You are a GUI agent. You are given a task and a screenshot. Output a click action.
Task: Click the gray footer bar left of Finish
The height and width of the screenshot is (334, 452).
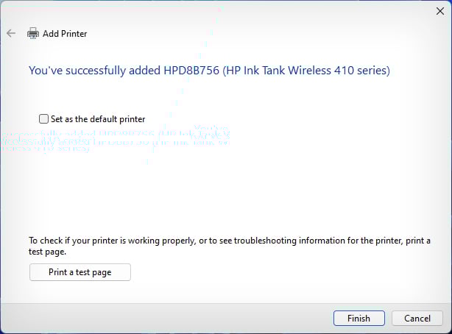tap(167, 318)
